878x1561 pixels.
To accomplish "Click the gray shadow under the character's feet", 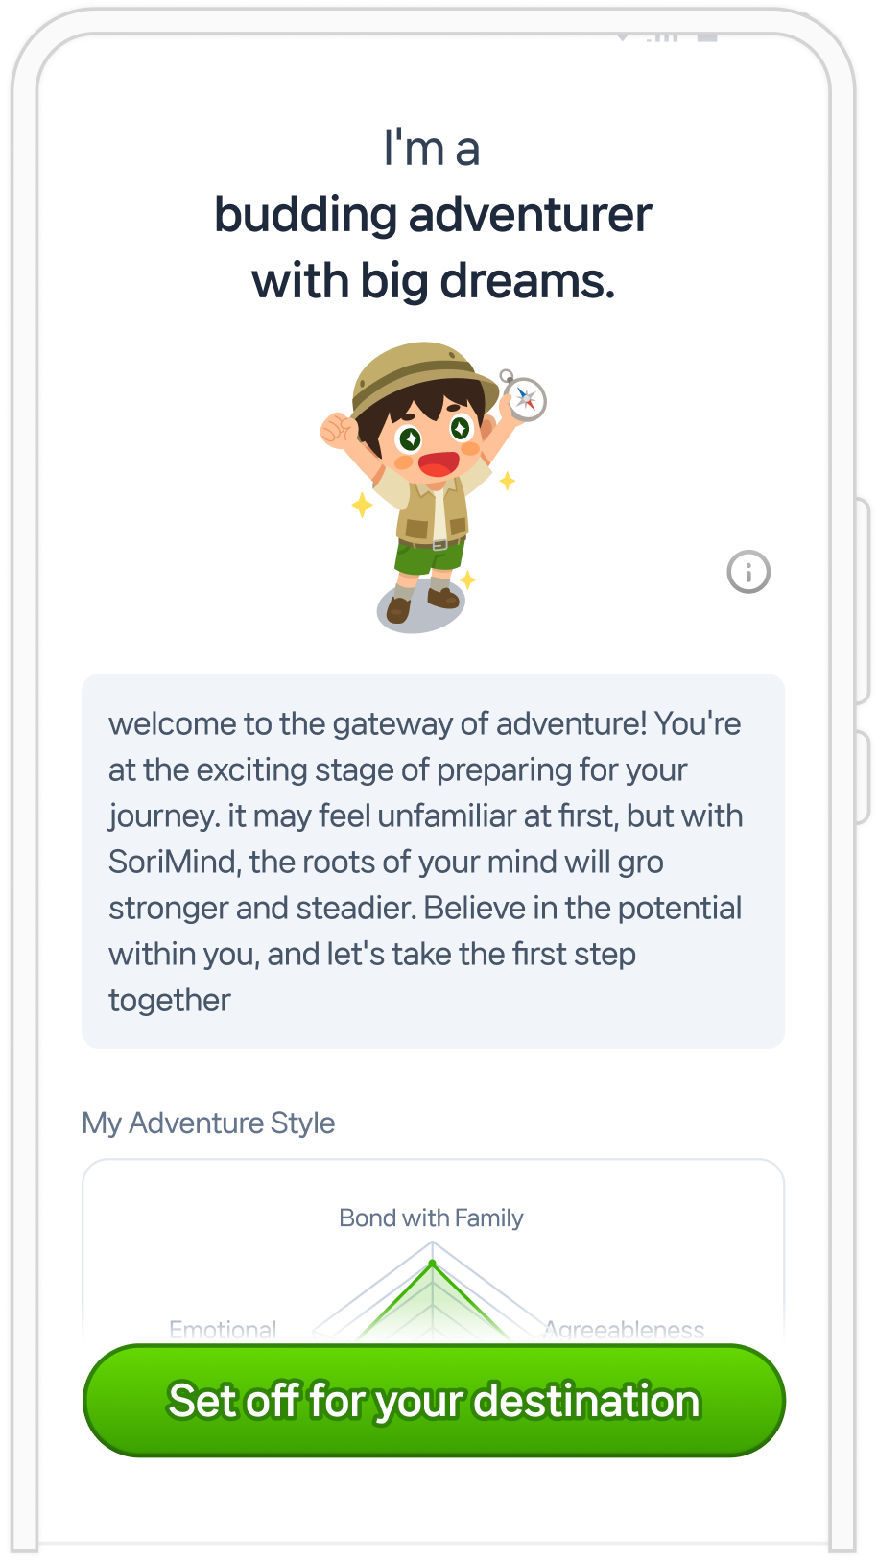I will (420, 609).
